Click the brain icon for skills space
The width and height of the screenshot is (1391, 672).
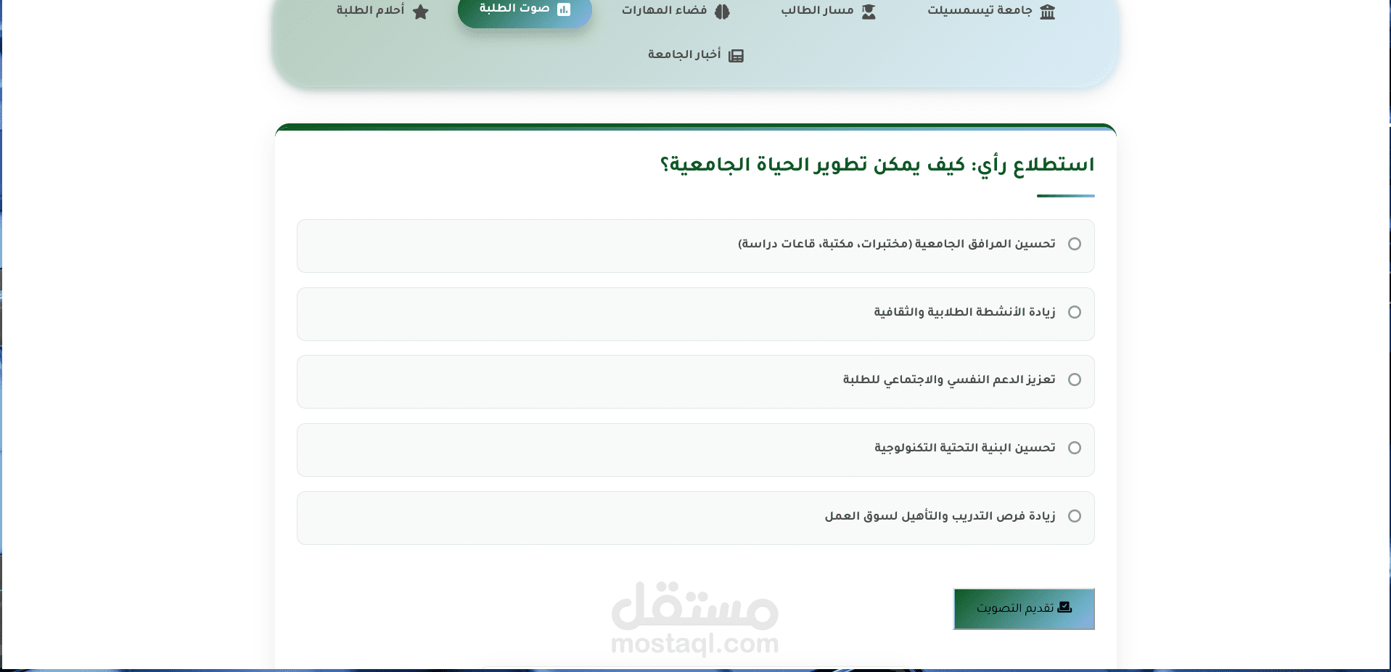(x=722, y=12)
